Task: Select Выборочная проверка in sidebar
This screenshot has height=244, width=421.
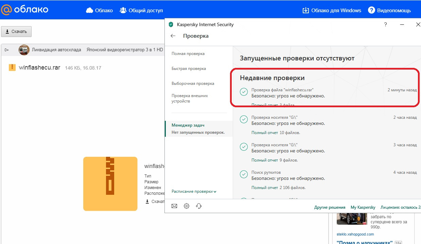Action: (x=193, y=83)
